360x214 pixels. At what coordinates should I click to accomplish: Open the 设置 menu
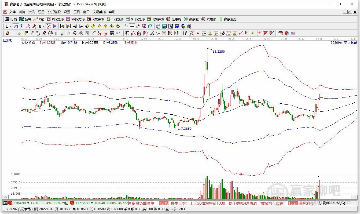click(67, 12)
